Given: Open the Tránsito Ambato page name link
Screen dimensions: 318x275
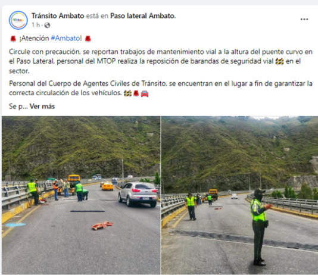Looking at the screenshot, I should [x=58, y=16].
